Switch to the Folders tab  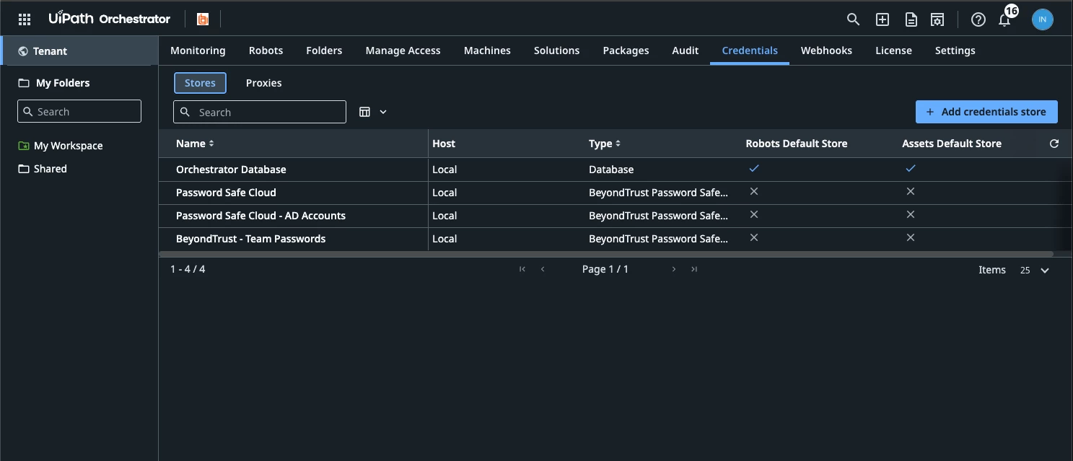point(324,51)
